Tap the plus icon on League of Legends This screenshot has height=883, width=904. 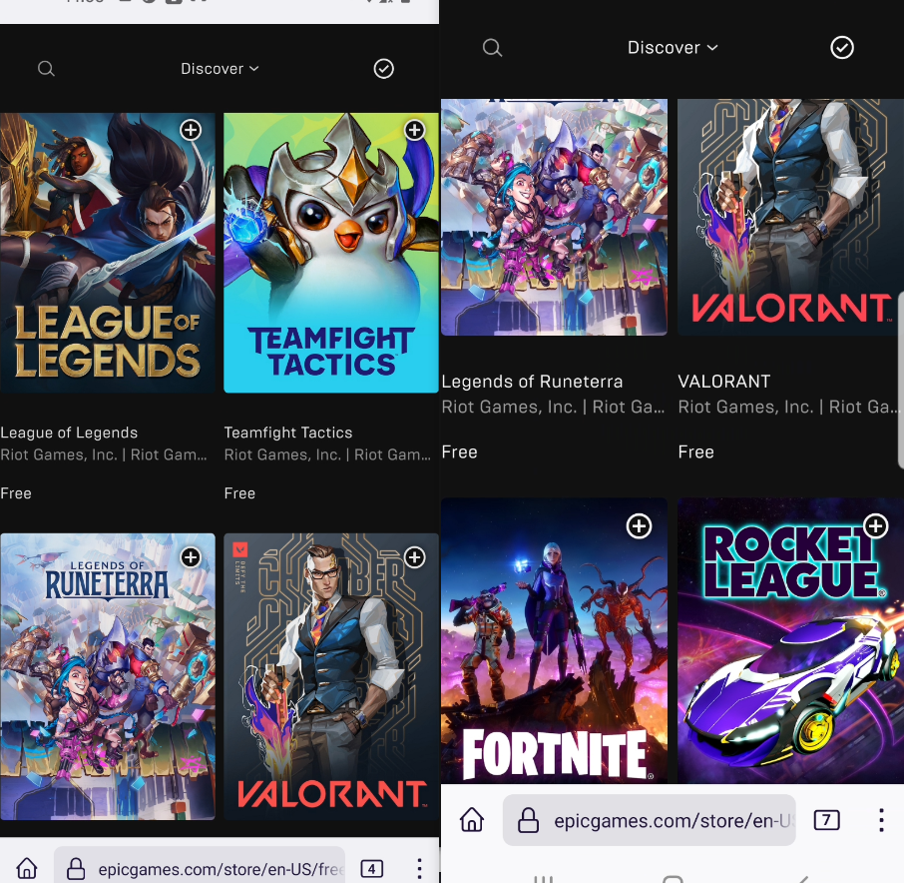191,130
